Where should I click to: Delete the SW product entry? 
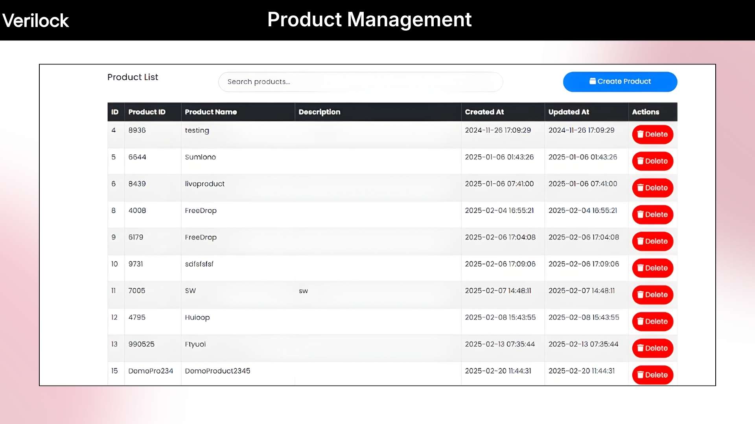[x=652, y=295]
